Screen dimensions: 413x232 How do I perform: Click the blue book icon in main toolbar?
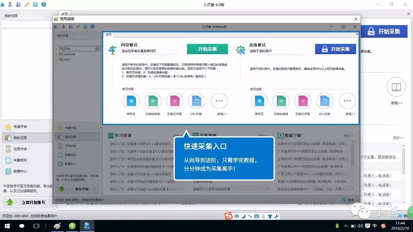(18, 5)
